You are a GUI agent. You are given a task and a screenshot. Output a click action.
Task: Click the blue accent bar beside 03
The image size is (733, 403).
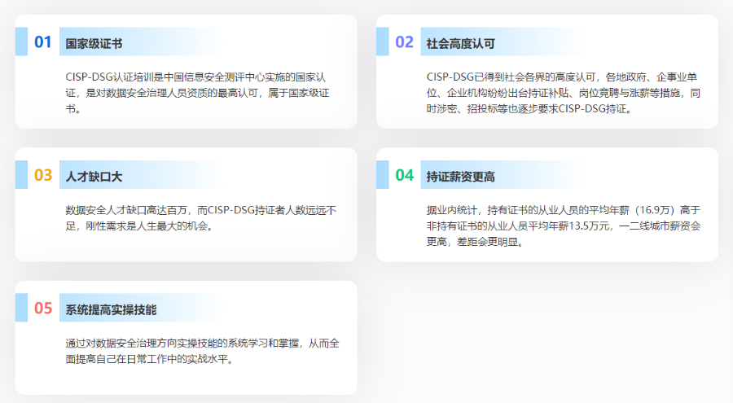(x=21, y=174)
